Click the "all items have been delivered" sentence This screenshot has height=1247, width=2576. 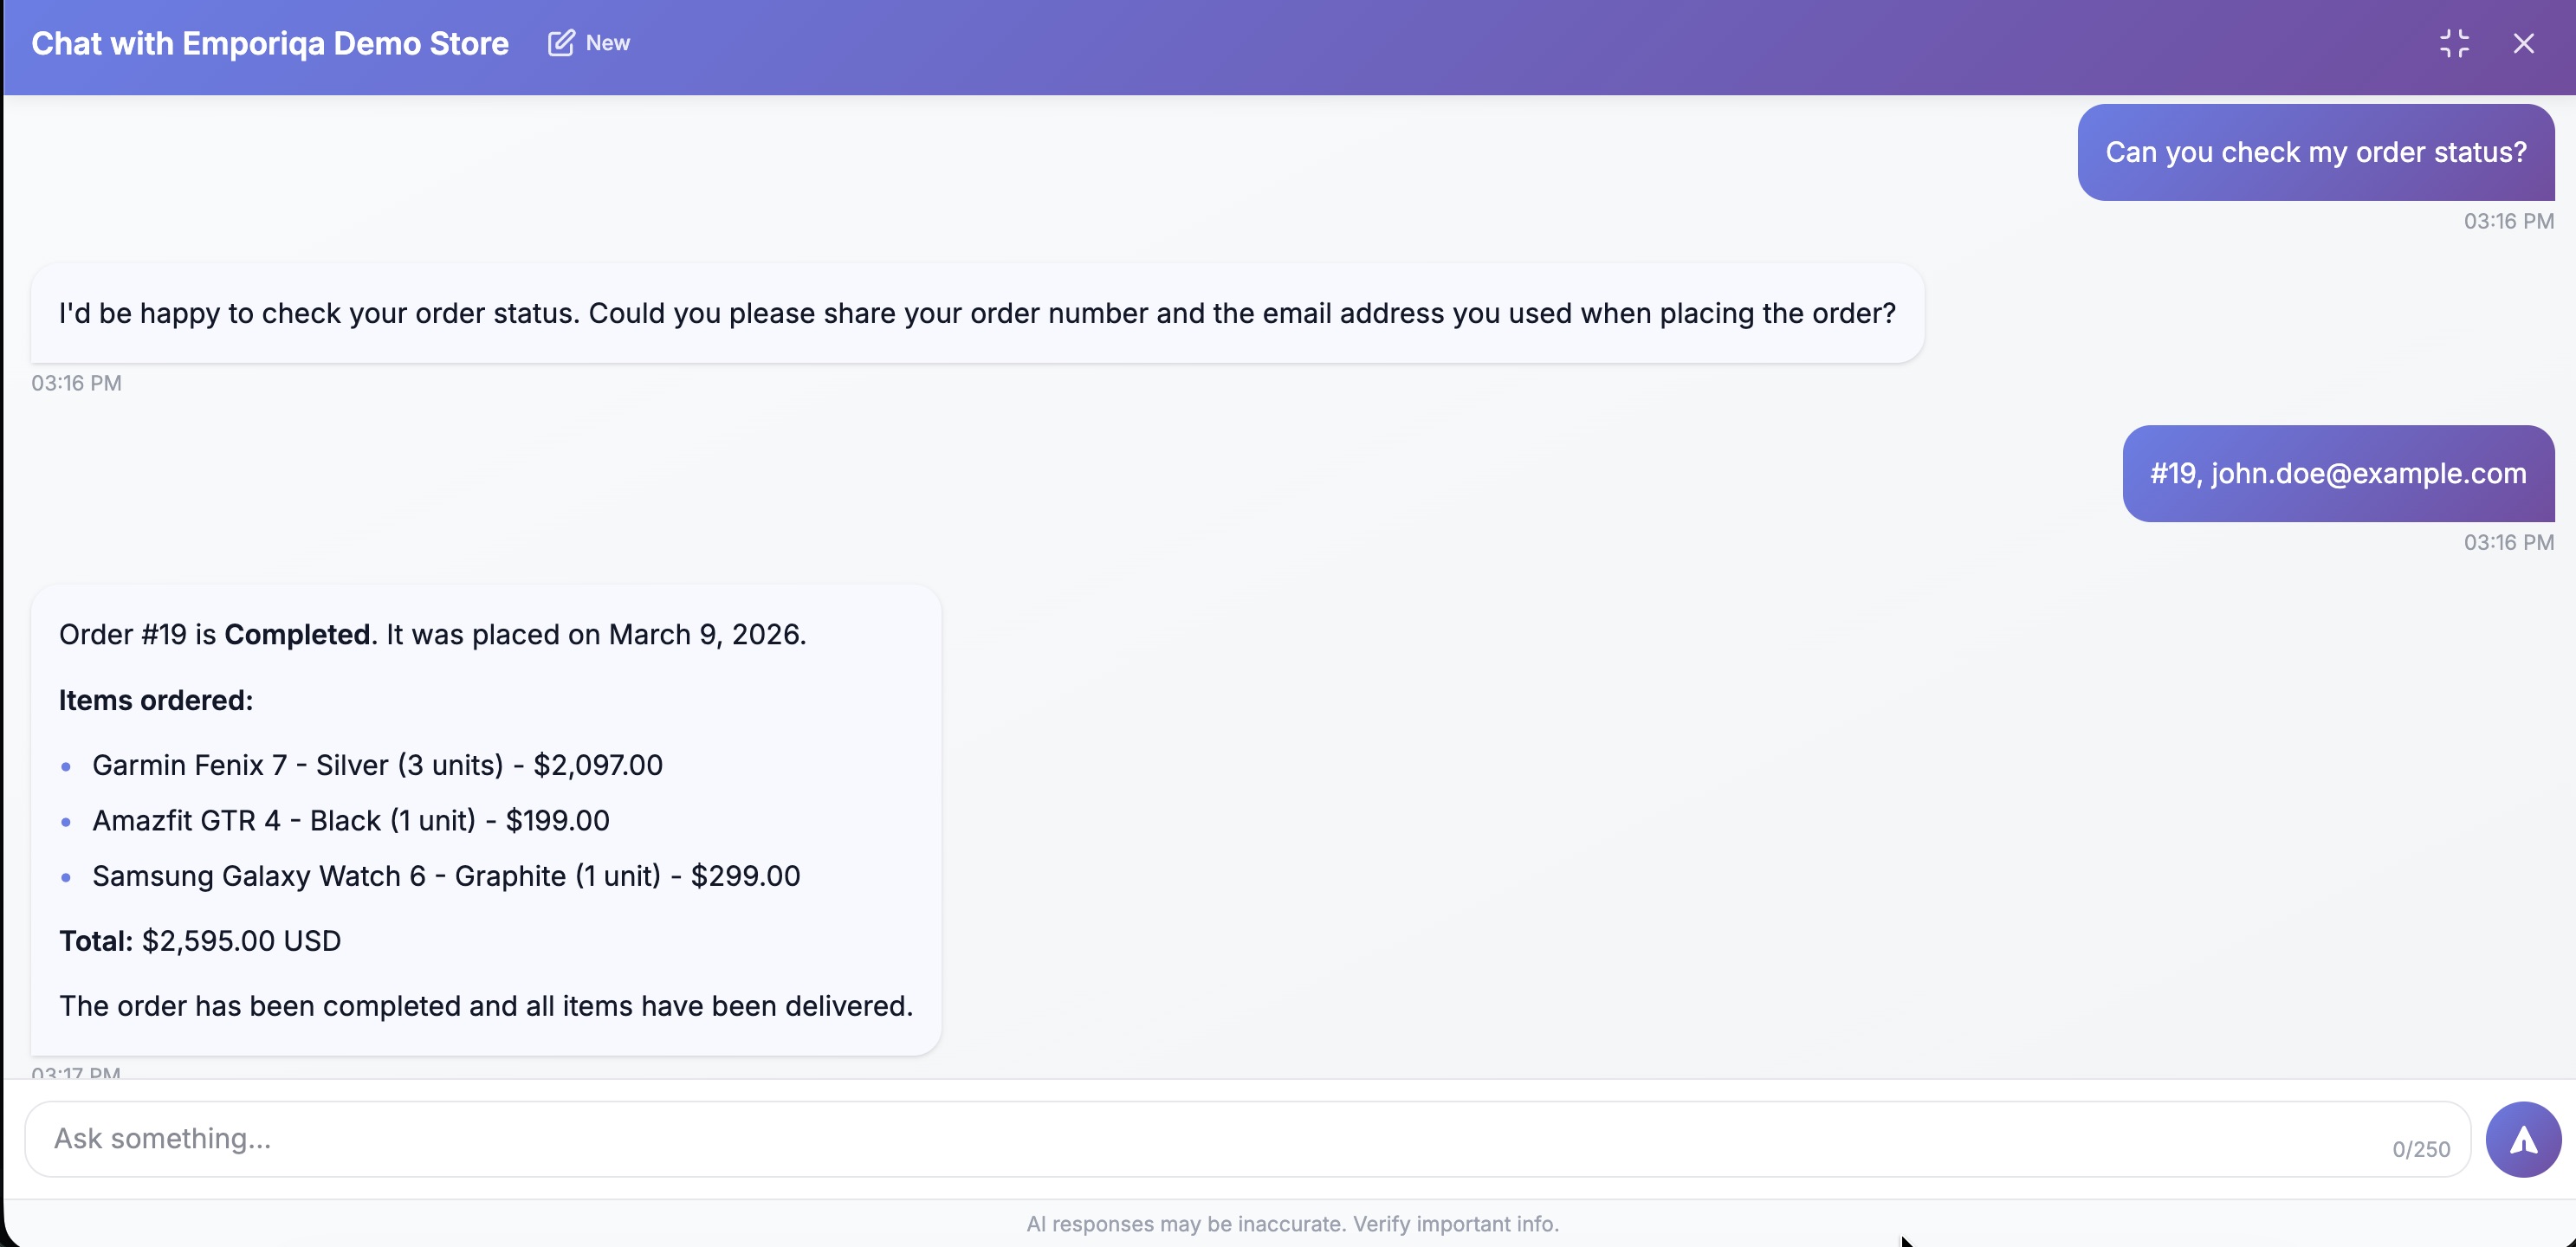486,1006
